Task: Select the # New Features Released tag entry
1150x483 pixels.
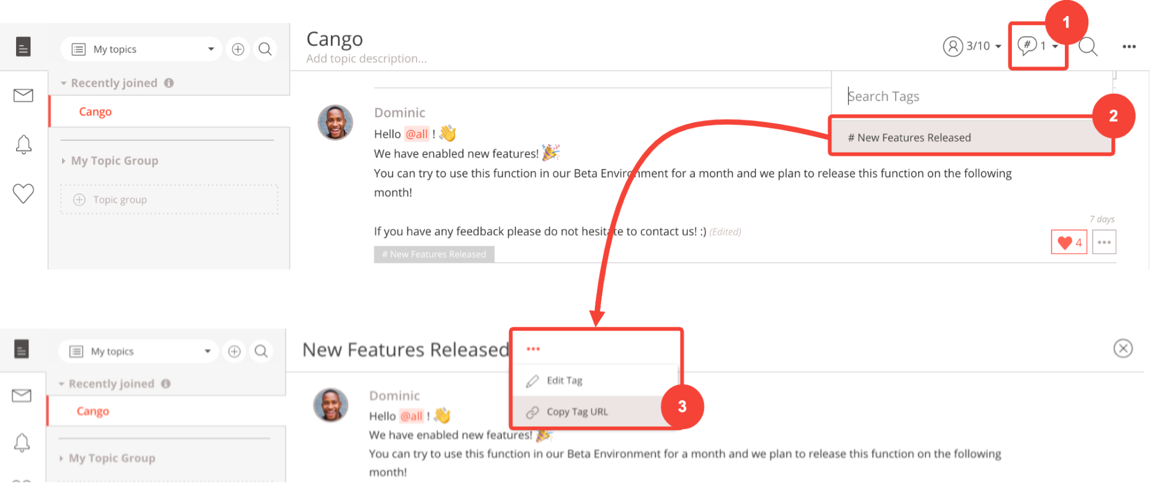Action: [x=972, y=137]
